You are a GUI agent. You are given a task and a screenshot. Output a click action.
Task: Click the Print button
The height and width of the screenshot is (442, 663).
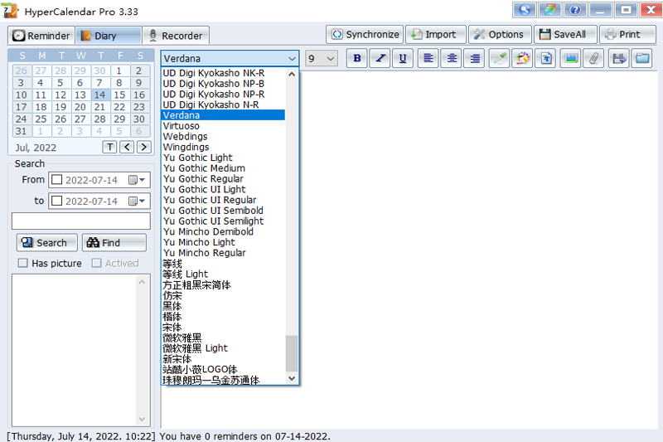627,34
